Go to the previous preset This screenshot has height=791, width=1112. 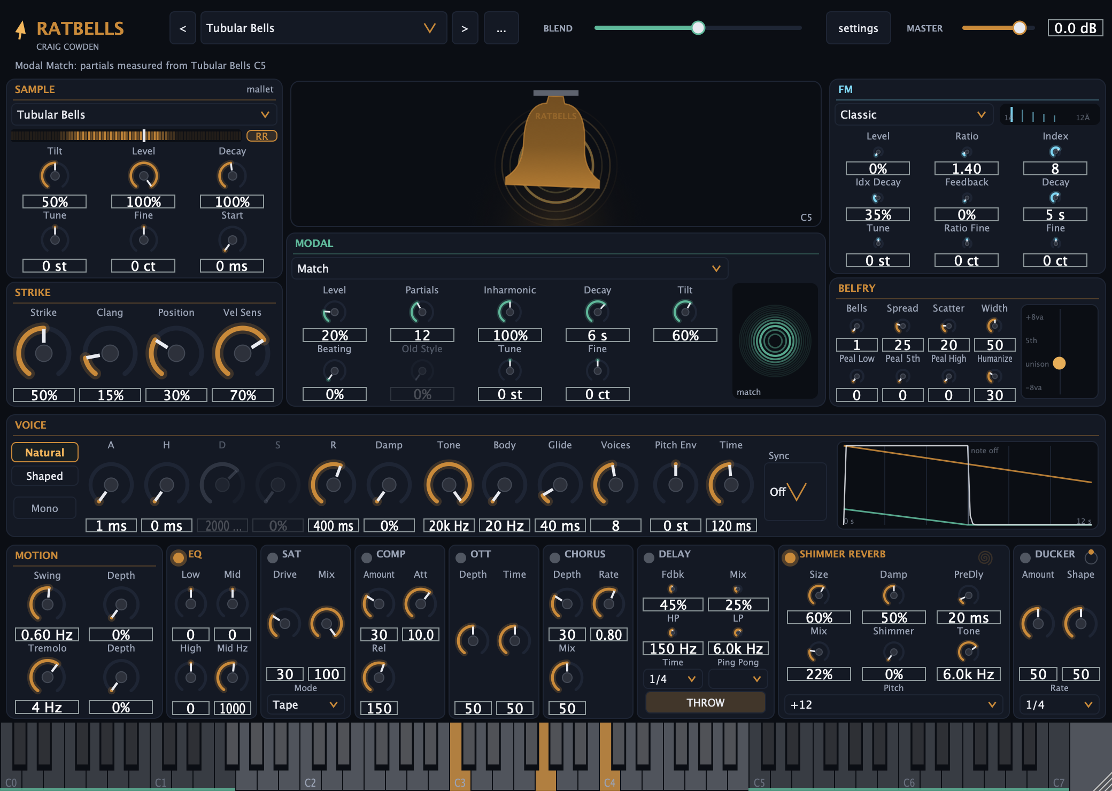pyautogui.click(x=183, y=28)
